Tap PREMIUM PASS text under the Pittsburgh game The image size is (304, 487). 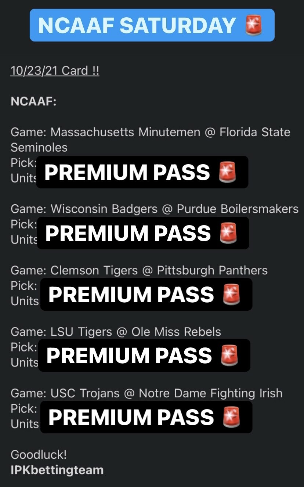pos(131,295)
